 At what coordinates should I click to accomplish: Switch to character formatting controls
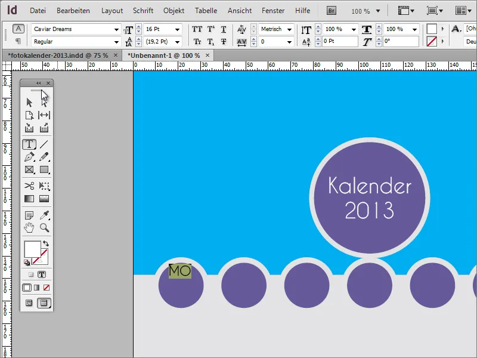18,29
